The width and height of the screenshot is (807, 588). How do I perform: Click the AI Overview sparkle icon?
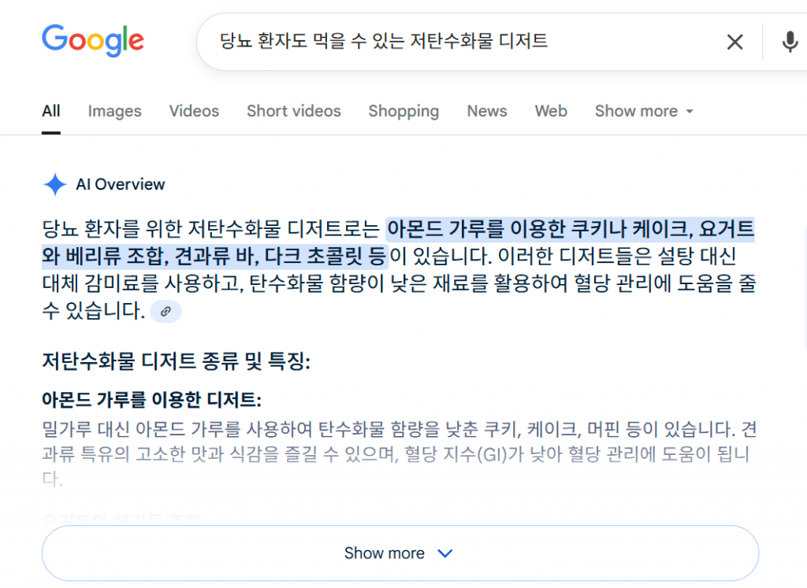(x=55, y=185)
